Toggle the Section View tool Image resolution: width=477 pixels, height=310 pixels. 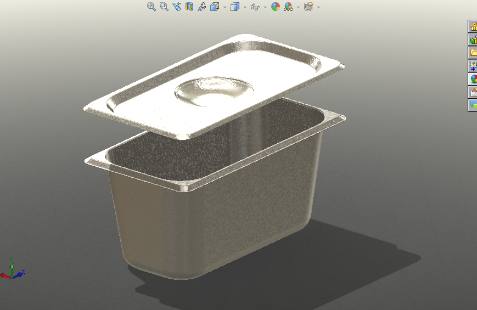pyautogui.click(x=189, y=7)
